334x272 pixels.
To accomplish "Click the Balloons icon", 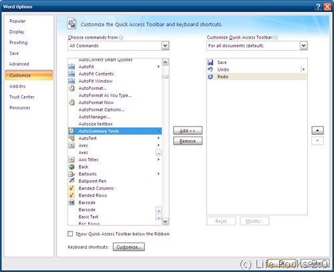I will (71, 174).
